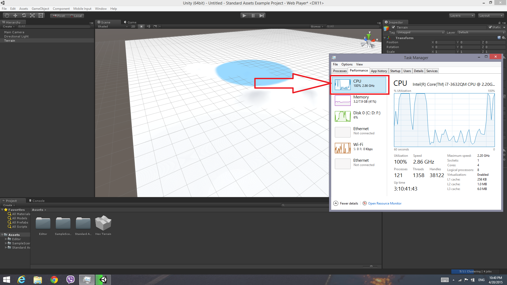Click the Open Resource Monitor link
Viewport: 507px width, 285px height.
tap(384, 203)
